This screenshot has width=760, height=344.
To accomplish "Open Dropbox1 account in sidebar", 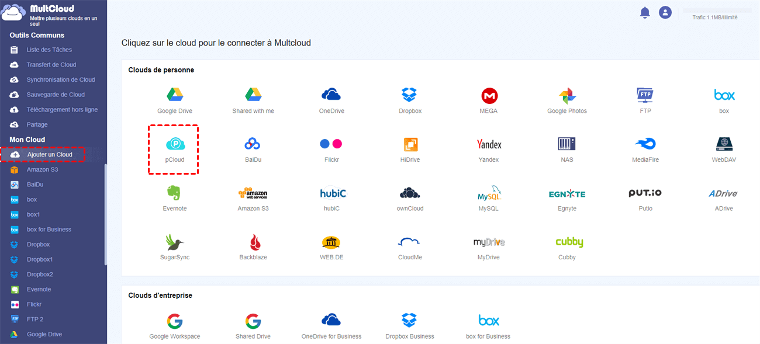I will (x=40, y=259).
